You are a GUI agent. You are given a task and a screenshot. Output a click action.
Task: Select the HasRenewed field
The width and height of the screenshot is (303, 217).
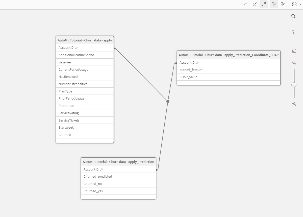click(x=85, y=77)
